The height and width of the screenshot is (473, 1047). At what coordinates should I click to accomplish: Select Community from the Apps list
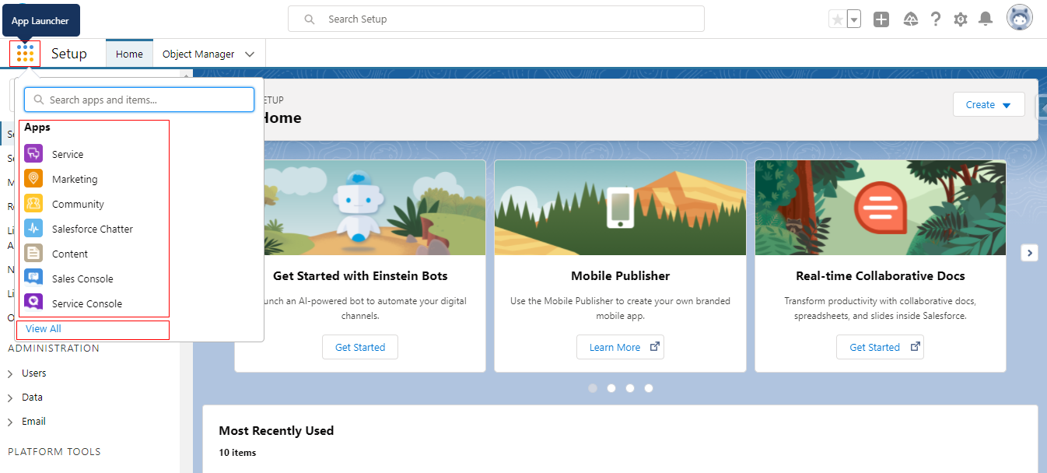tap(78, 204)
